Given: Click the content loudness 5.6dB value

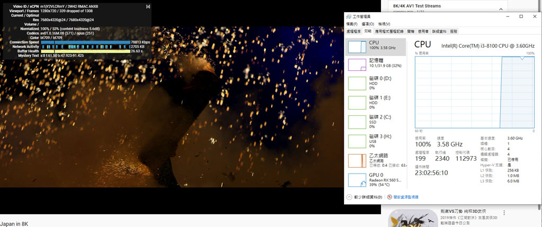Looking at the screenshot, I should (80, 29).
